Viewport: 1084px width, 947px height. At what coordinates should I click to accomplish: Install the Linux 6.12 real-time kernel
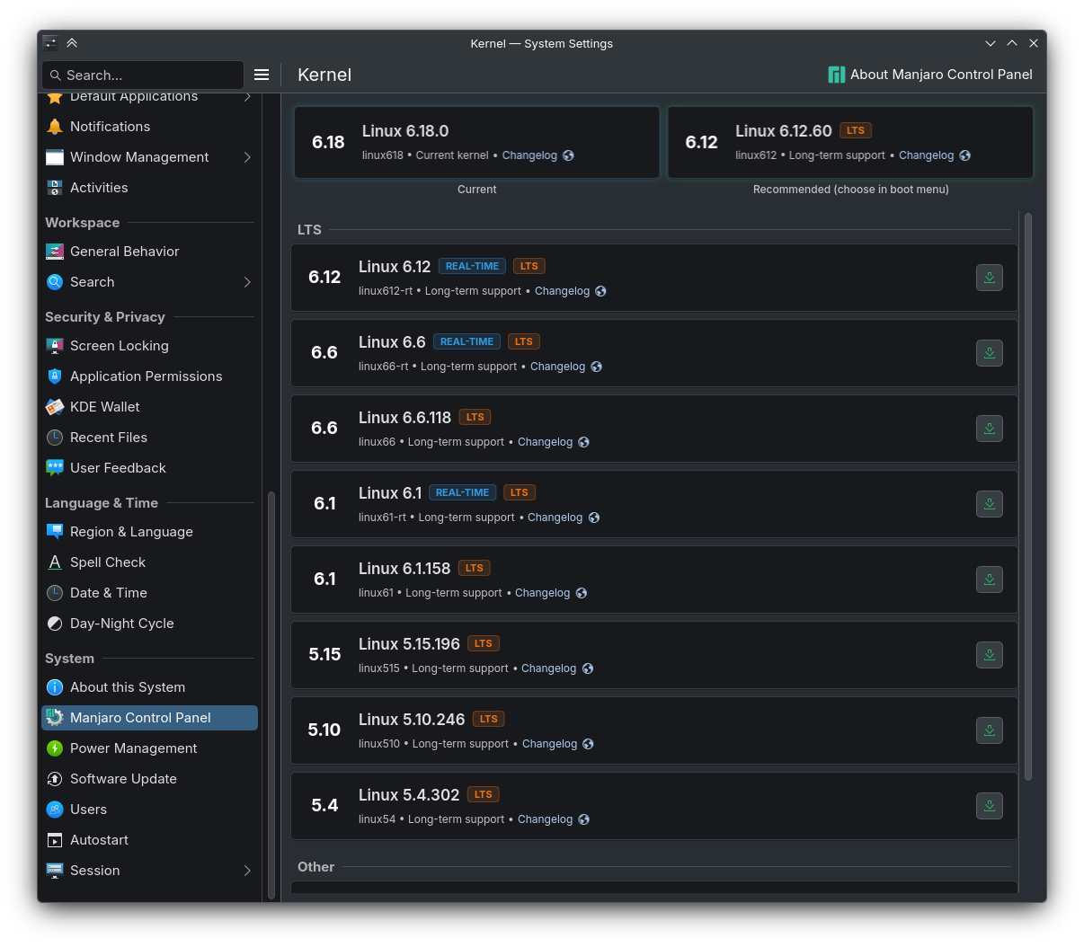tap(989, 278)
